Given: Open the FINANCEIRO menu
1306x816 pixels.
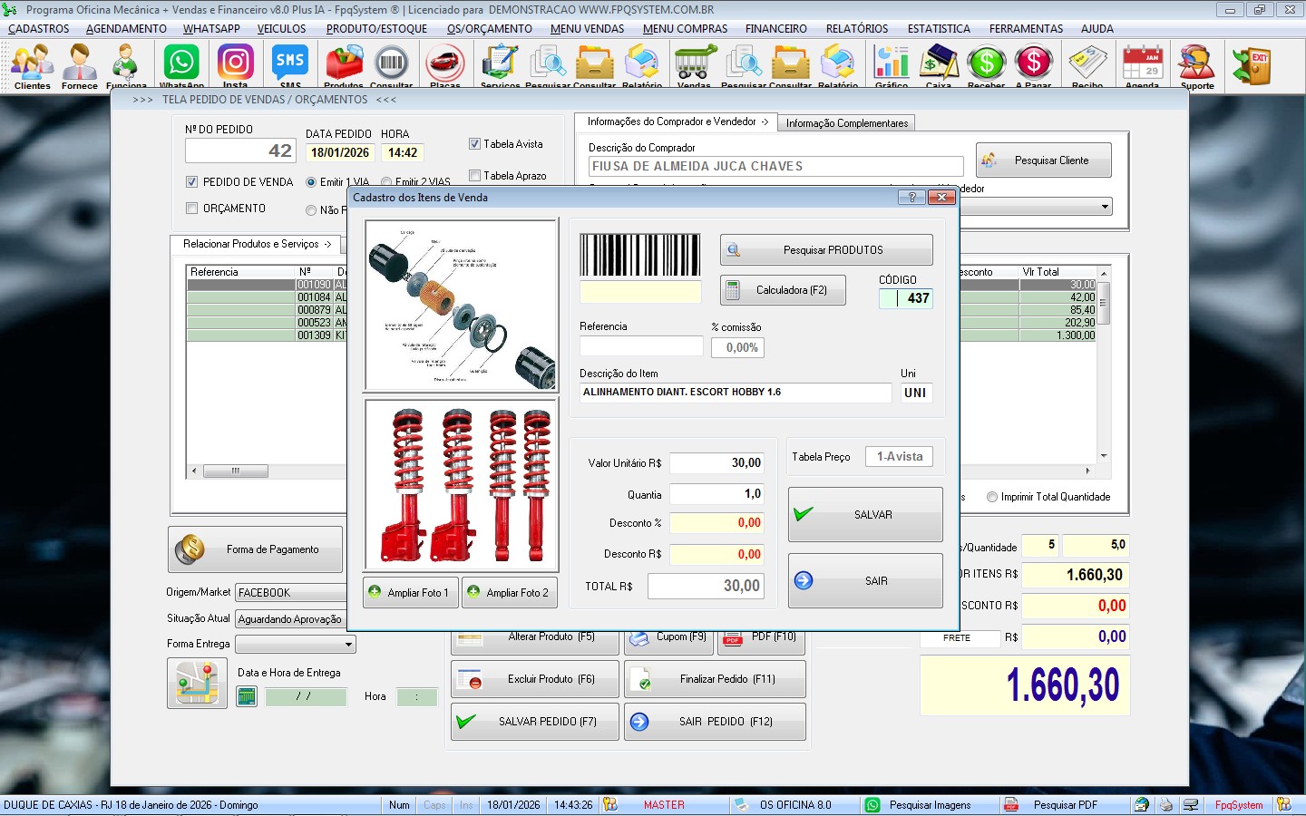Looking at the screenshot, I should [x=775, y=29].
